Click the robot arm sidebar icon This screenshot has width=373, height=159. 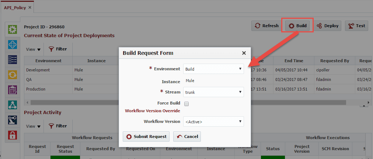tap(13, 120)
